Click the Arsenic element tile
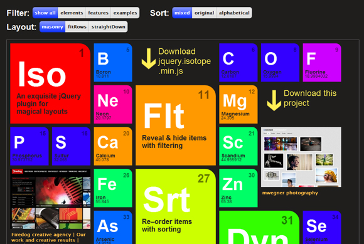The image size is (364, 244). [113, 227]
